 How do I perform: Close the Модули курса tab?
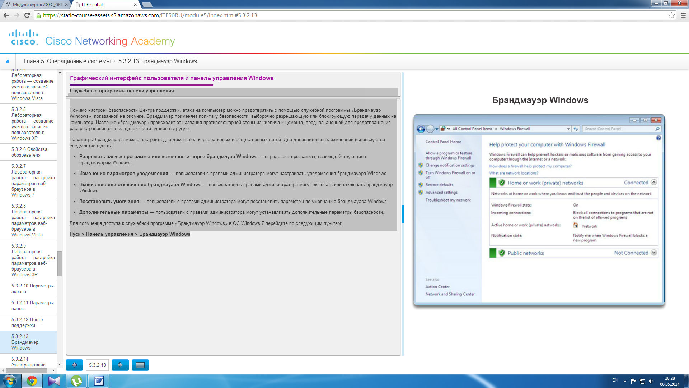66,5
